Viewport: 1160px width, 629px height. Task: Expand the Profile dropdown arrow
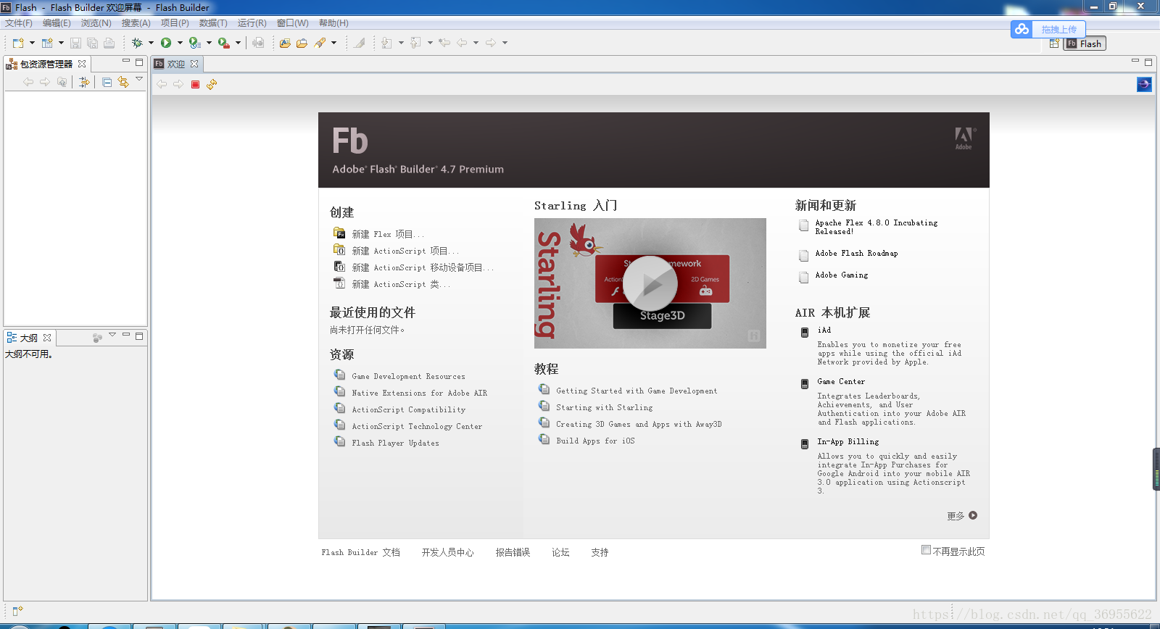click(209, 43)
